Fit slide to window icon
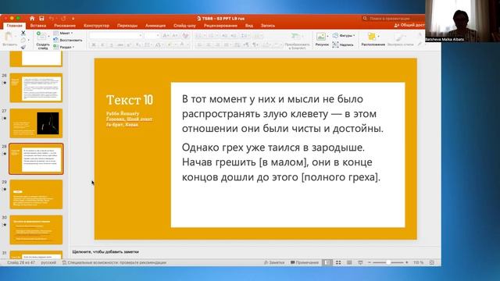Screen dimensions: 500x281 432,262
